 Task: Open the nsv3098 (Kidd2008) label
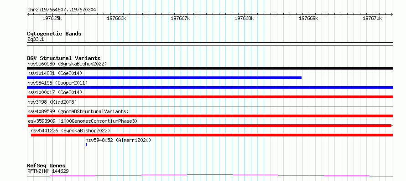pyautogui.click(x=52, y=102)
